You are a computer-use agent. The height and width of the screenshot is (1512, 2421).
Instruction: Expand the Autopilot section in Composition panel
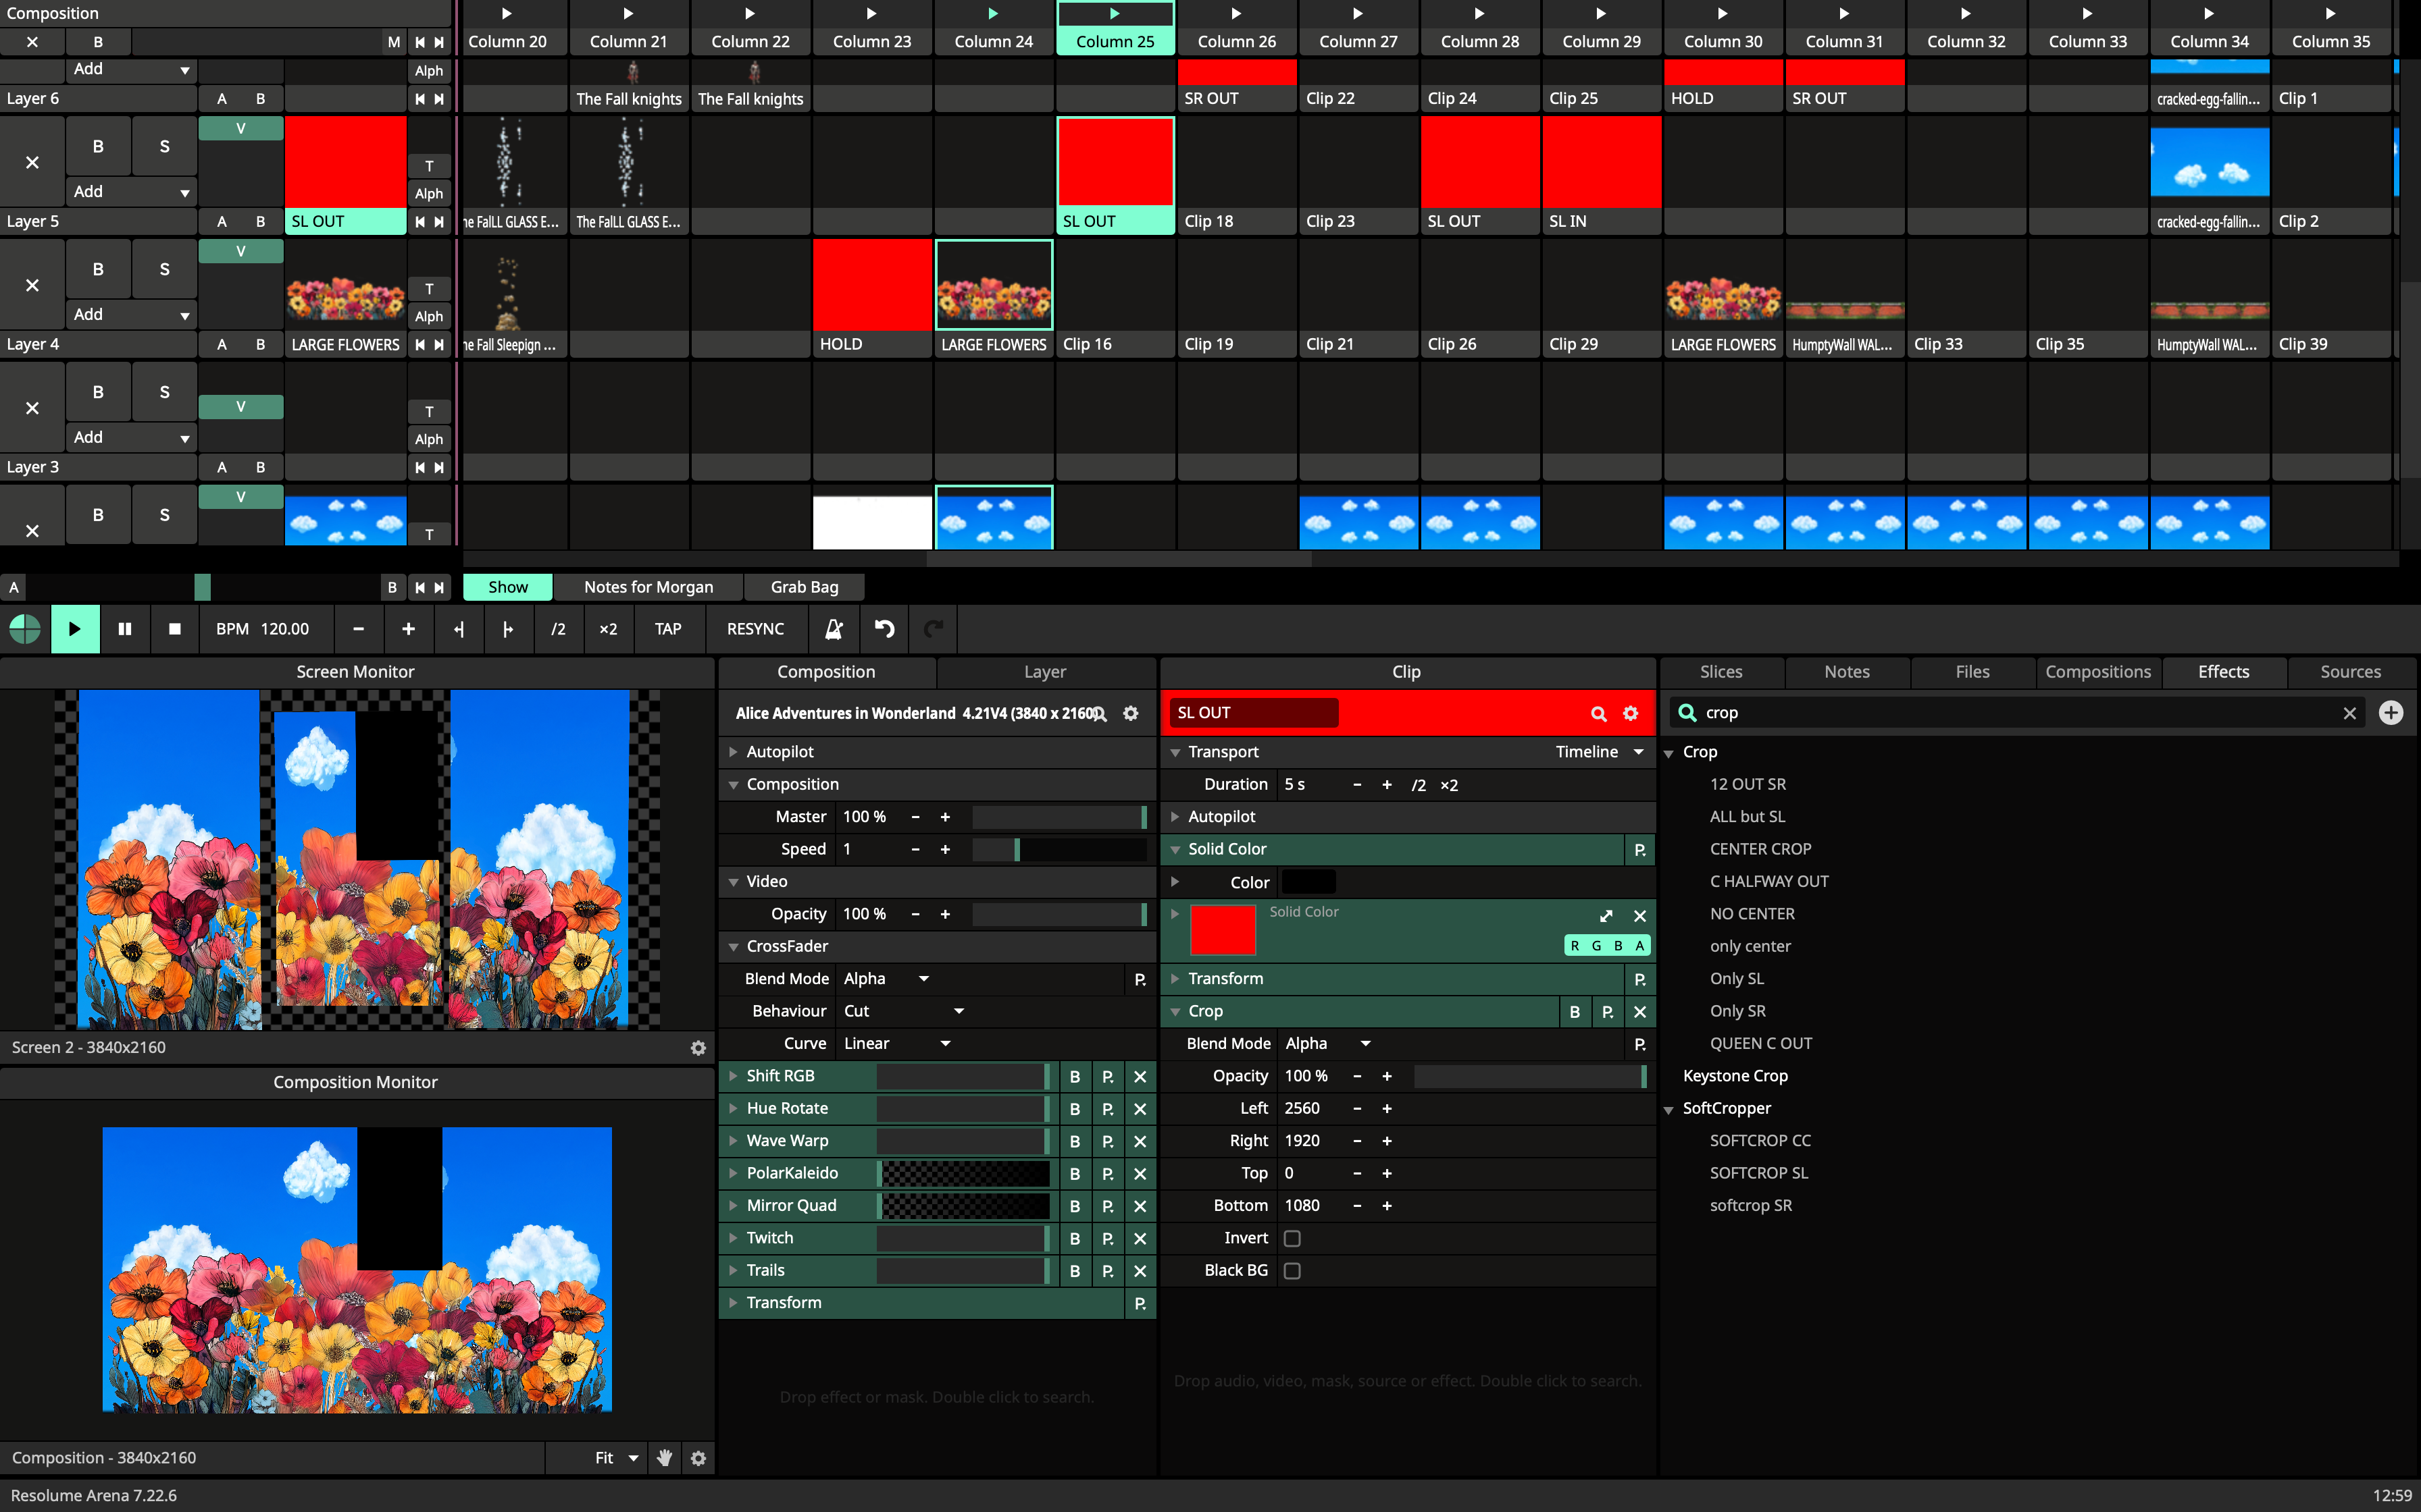tap(734, 752)
